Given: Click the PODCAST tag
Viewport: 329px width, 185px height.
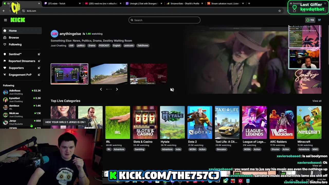Looking at the screenshot, I should point(104,45).
